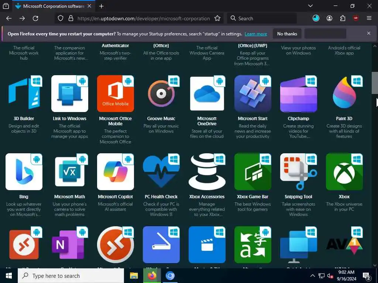The image size is (378, 283).
Task: Open the Microsoft OneDrive cloud icon
Action: pyautogui.click(x=207, y=94)
